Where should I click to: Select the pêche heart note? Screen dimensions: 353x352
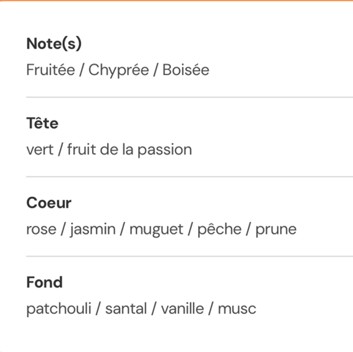pyautogui.click(x=219, y=229)
